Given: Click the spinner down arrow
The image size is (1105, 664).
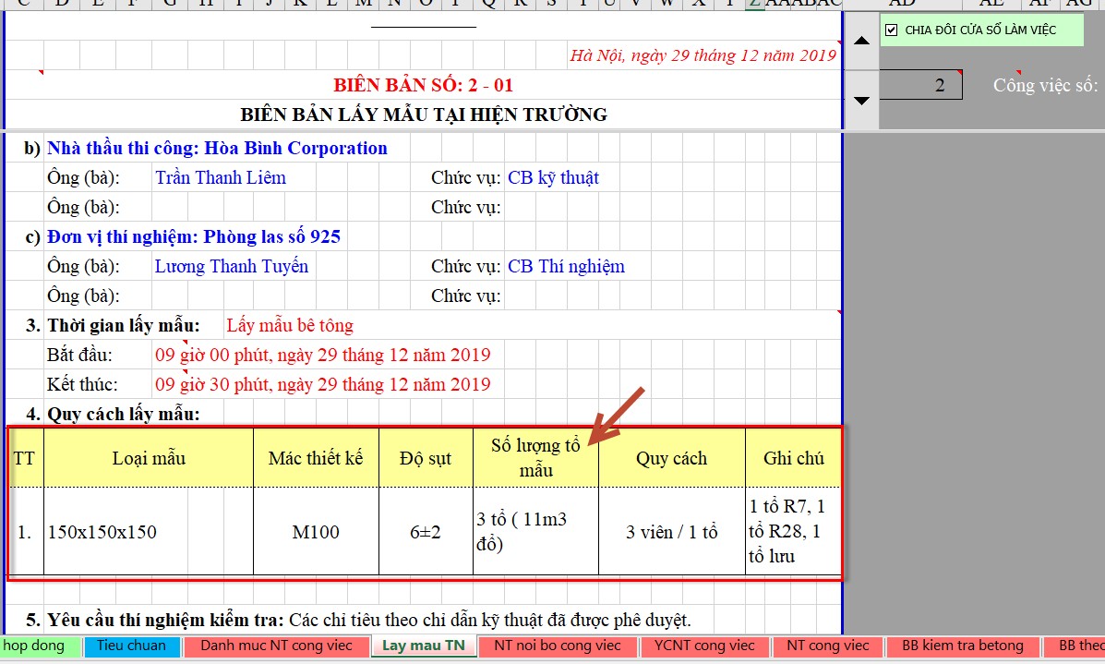Looking at the screenshot, I should 861,100.
